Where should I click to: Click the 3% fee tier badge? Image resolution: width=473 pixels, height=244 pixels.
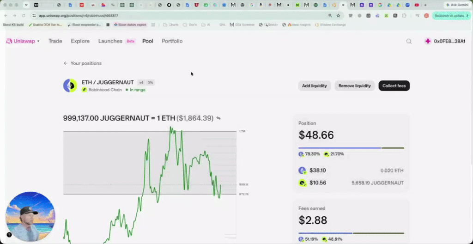coord(150,82)
